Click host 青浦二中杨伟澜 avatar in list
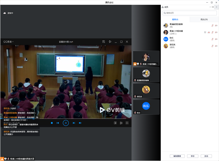 [166, 32]
